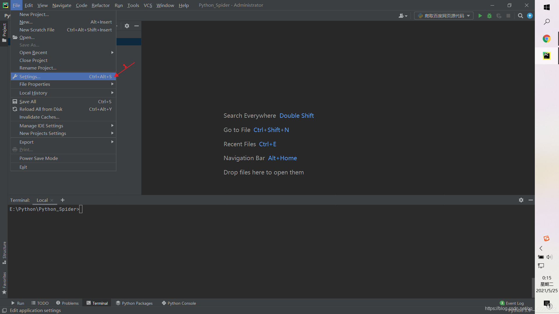The image size is (559, 314).
Task: Open the Python Packages tool window
Action: click(134, 303)
